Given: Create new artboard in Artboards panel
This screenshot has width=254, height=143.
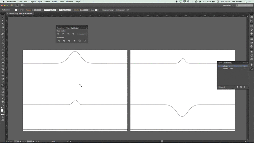Looking at the screenshot, I should 241,87.
